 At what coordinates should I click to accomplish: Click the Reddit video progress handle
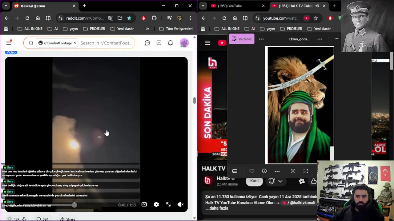74,205
